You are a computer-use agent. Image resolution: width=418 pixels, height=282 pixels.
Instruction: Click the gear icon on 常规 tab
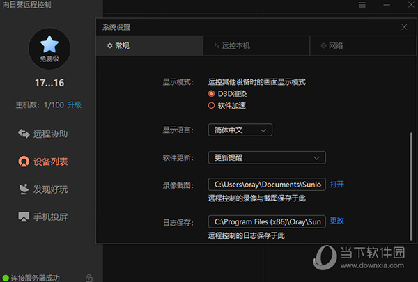point(109,45)
